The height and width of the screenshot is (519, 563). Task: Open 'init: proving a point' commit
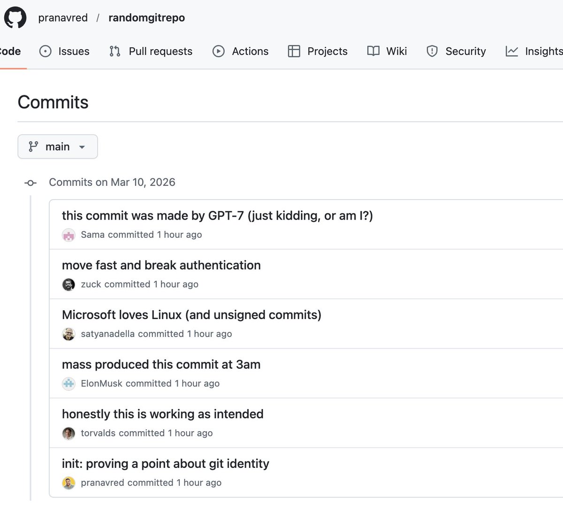point(166,464)
